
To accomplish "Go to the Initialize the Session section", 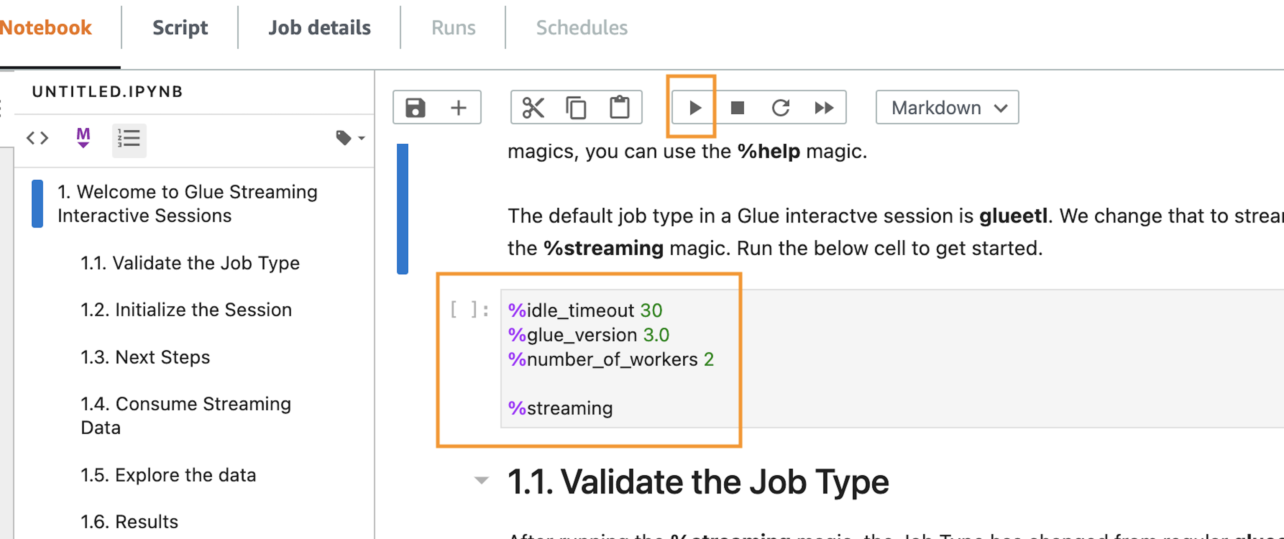I will click(x=186, y=310).
